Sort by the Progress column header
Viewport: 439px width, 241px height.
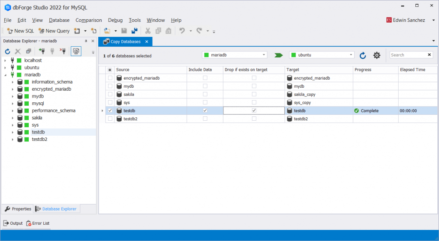376,70
